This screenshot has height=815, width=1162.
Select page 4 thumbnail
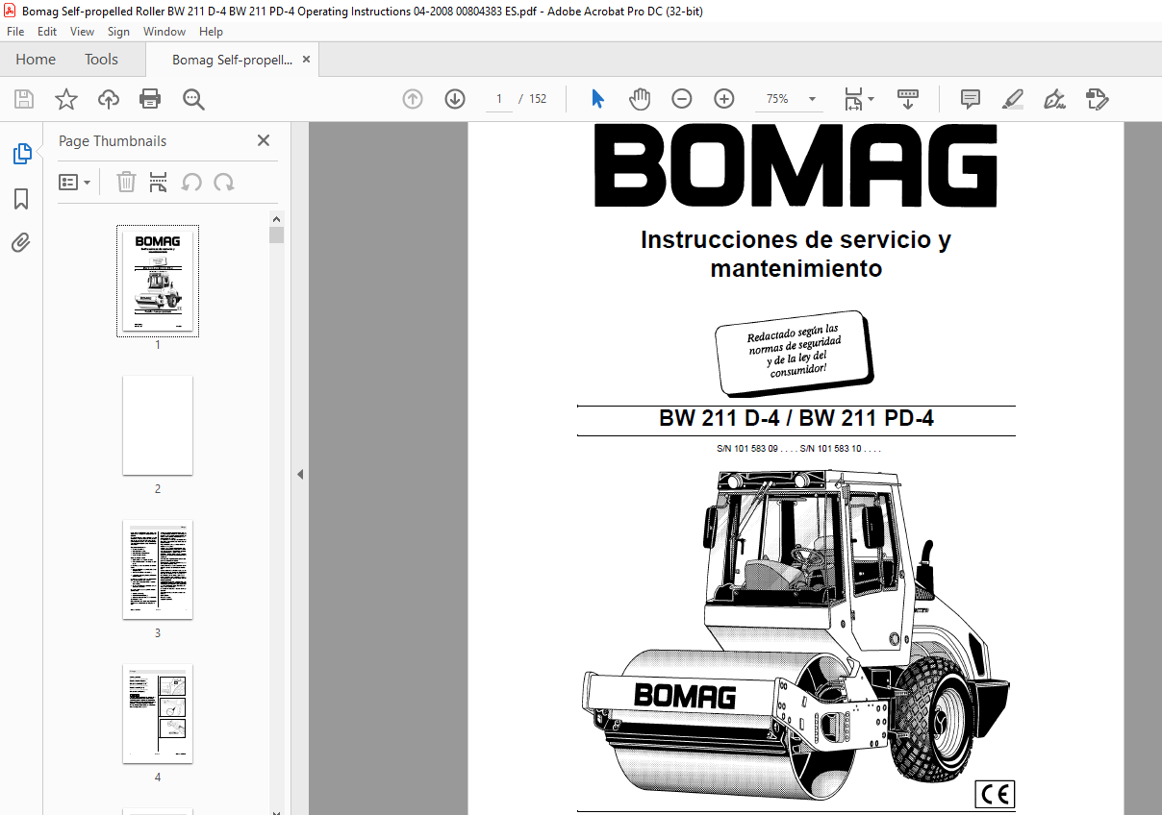[x=158, y=714]
